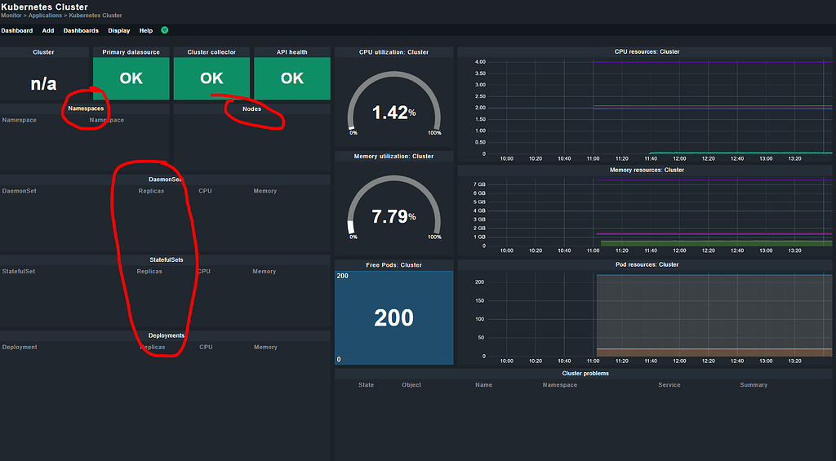Click the Cluster collector OK status tile
The width and height of the screenshot is (836, 461).
(x=211, y=78)
